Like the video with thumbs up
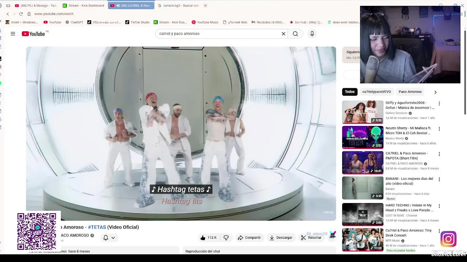 coord(208,238)
